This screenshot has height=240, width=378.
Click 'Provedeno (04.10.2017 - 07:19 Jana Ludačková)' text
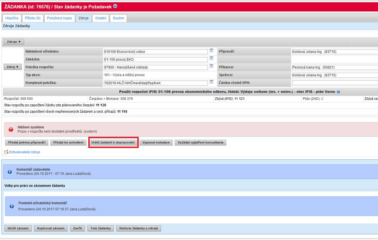[54, 174]
